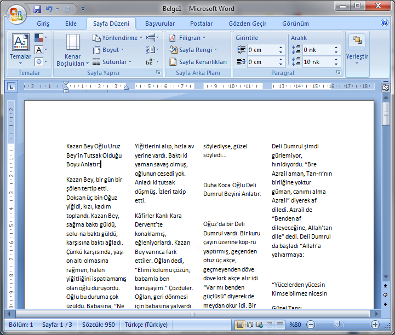Open Sayfa Yapısı dialog launcher
This screenshot has width=395, height=335.
[158, 72]
